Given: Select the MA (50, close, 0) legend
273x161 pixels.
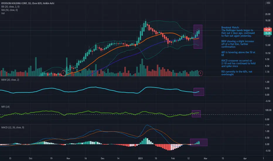Looking at the screenshot, I should tap(10, 10).
